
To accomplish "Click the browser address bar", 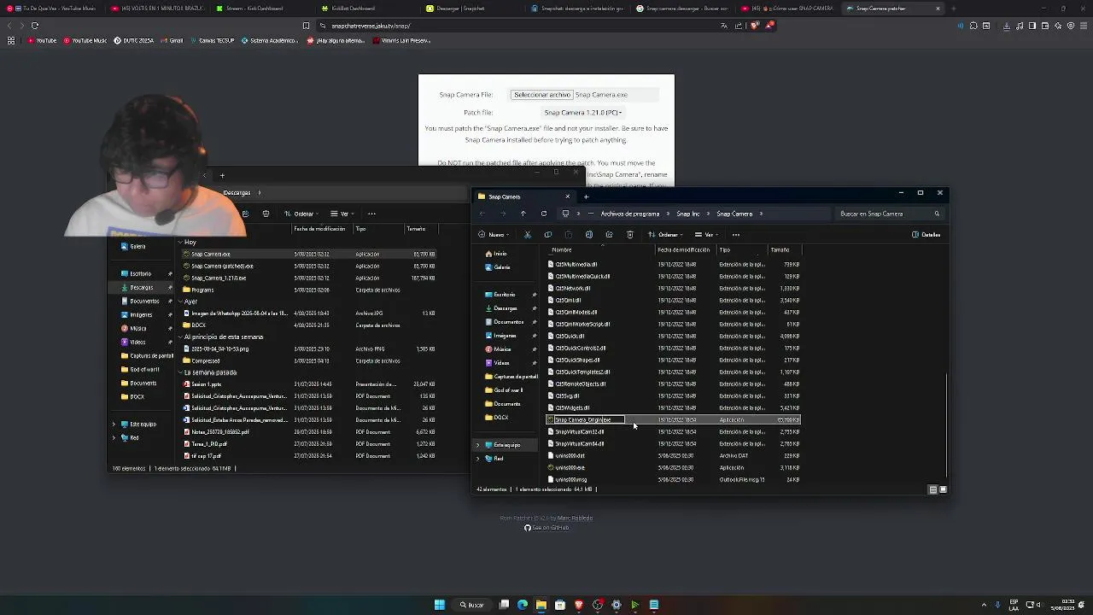I will click(x=521, y=26).
